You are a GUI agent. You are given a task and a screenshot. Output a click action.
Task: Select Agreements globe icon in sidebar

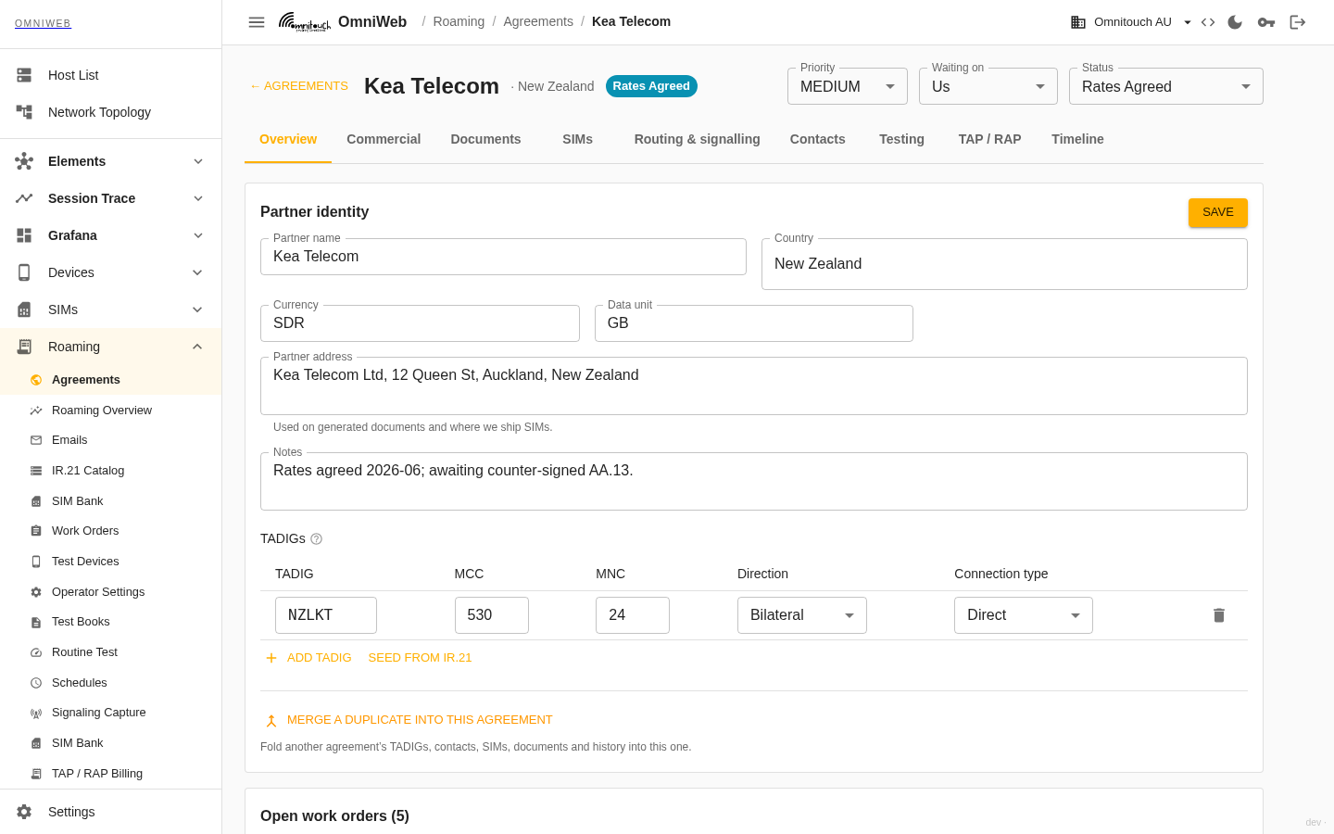click(36, 380)
